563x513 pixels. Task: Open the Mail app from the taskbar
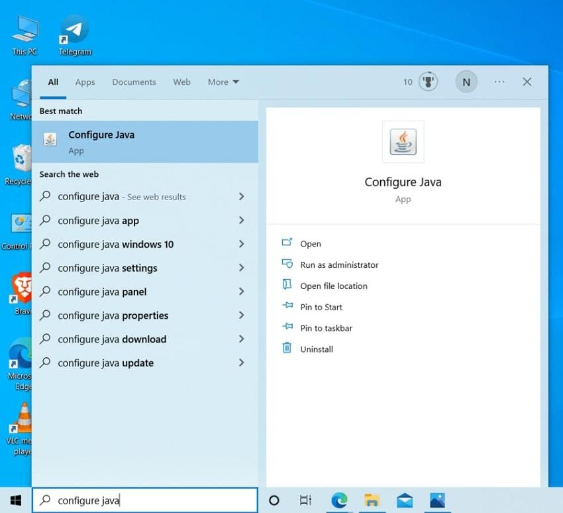pos(404,500)
